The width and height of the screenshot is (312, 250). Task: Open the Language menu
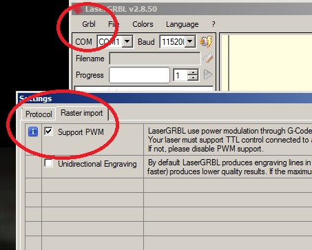tap(183, 24)
